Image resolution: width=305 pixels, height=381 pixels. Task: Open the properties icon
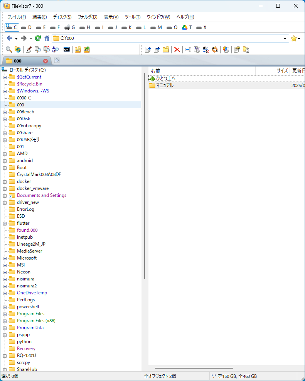[x=237, y=50]
